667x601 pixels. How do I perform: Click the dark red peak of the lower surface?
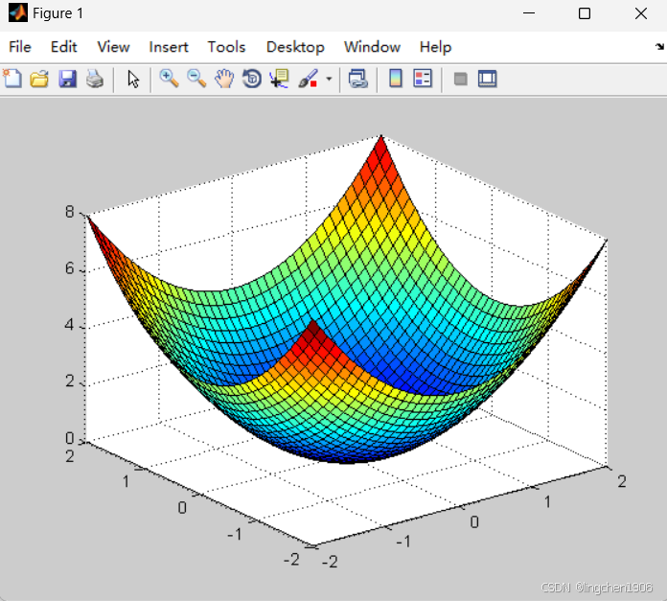pos(314,330)
